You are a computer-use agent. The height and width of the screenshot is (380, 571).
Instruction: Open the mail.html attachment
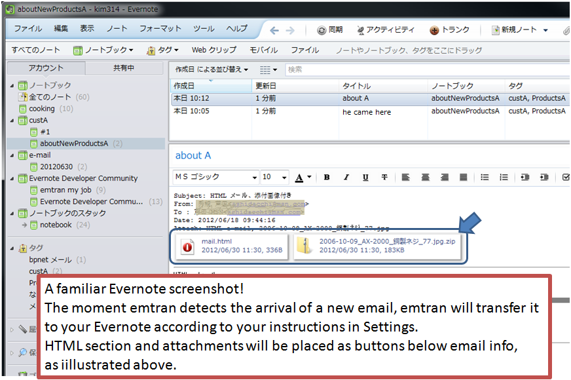pos(232,246)
